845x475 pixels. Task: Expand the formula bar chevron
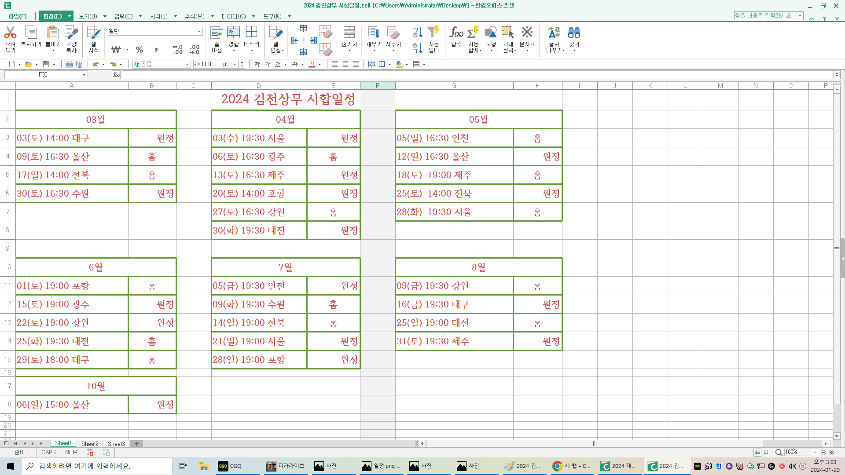coord(837,75)
